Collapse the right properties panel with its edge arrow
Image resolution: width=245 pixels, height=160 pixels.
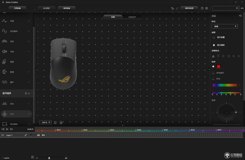[209, 69]
